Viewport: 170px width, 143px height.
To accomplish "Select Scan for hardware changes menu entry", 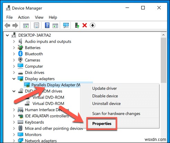I will tap(116, 114).
